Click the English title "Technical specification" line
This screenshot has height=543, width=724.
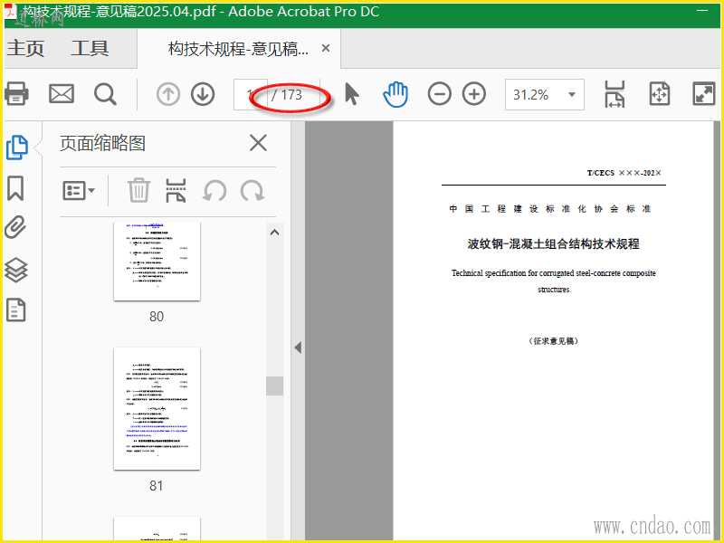[x=554, y=273]
